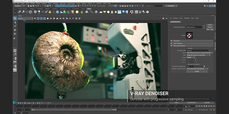Click the Copy Tab button

coord(207,103)
